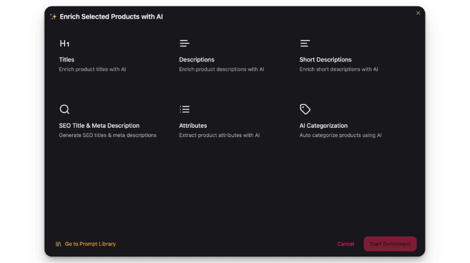Click the H1 Titles icon
The image size is (470, 263).
(65, 43)
